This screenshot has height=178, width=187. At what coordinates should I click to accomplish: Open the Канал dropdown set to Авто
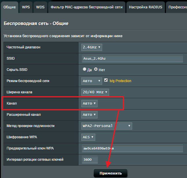tap(89, 103)
